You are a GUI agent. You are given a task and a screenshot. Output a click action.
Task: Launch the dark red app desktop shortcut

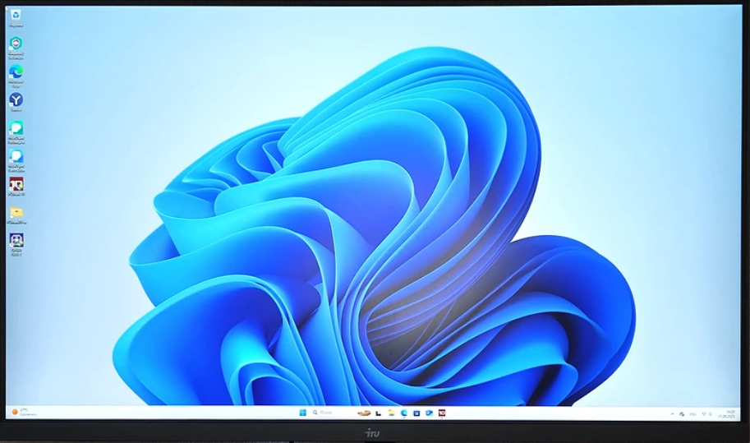coord(16,184)
